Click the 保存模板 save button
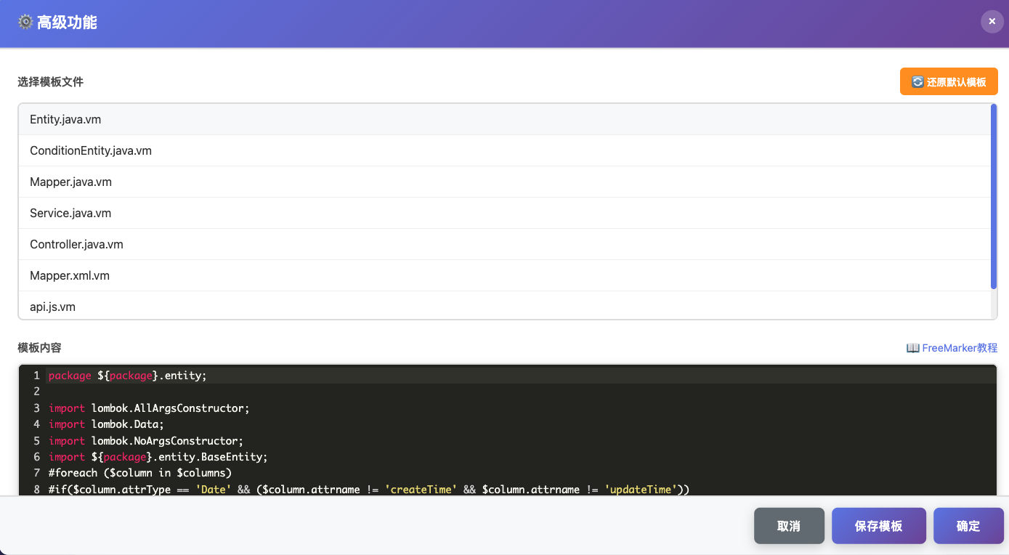The image size is (1009, 555). tap(878, 526)
